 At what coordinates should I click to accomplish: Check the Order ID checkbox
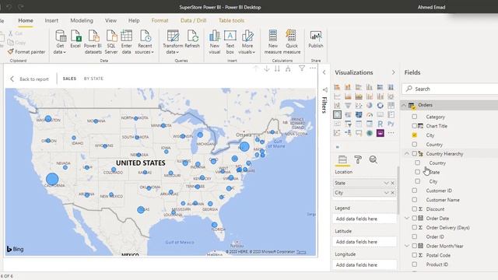pos(415,236)
